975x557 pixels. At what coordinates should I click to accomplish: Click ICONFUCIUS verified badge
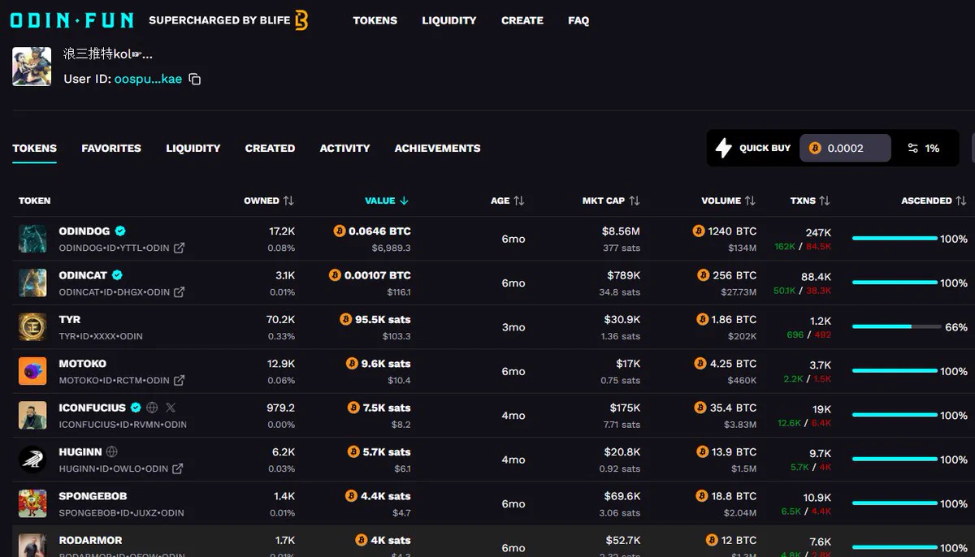pyautogui.click(x=136, y=408)
